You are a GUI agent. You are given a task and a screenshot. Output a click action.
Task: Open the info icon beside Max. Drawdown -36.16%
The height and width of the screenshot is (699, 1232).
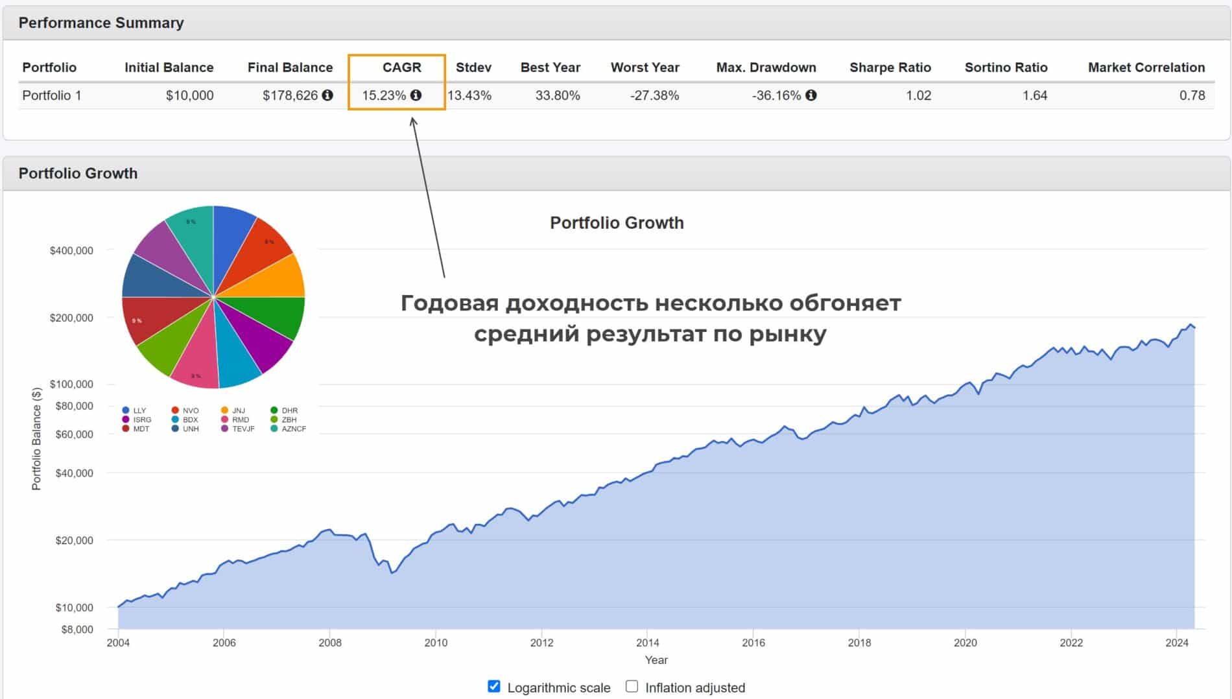pos(811,95)
